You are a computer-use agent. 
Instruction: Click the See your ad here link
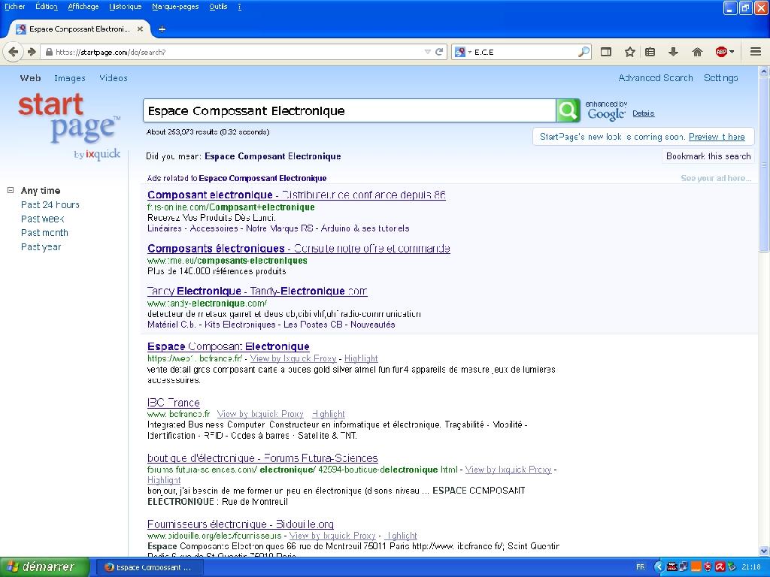(x=716, y=178)
